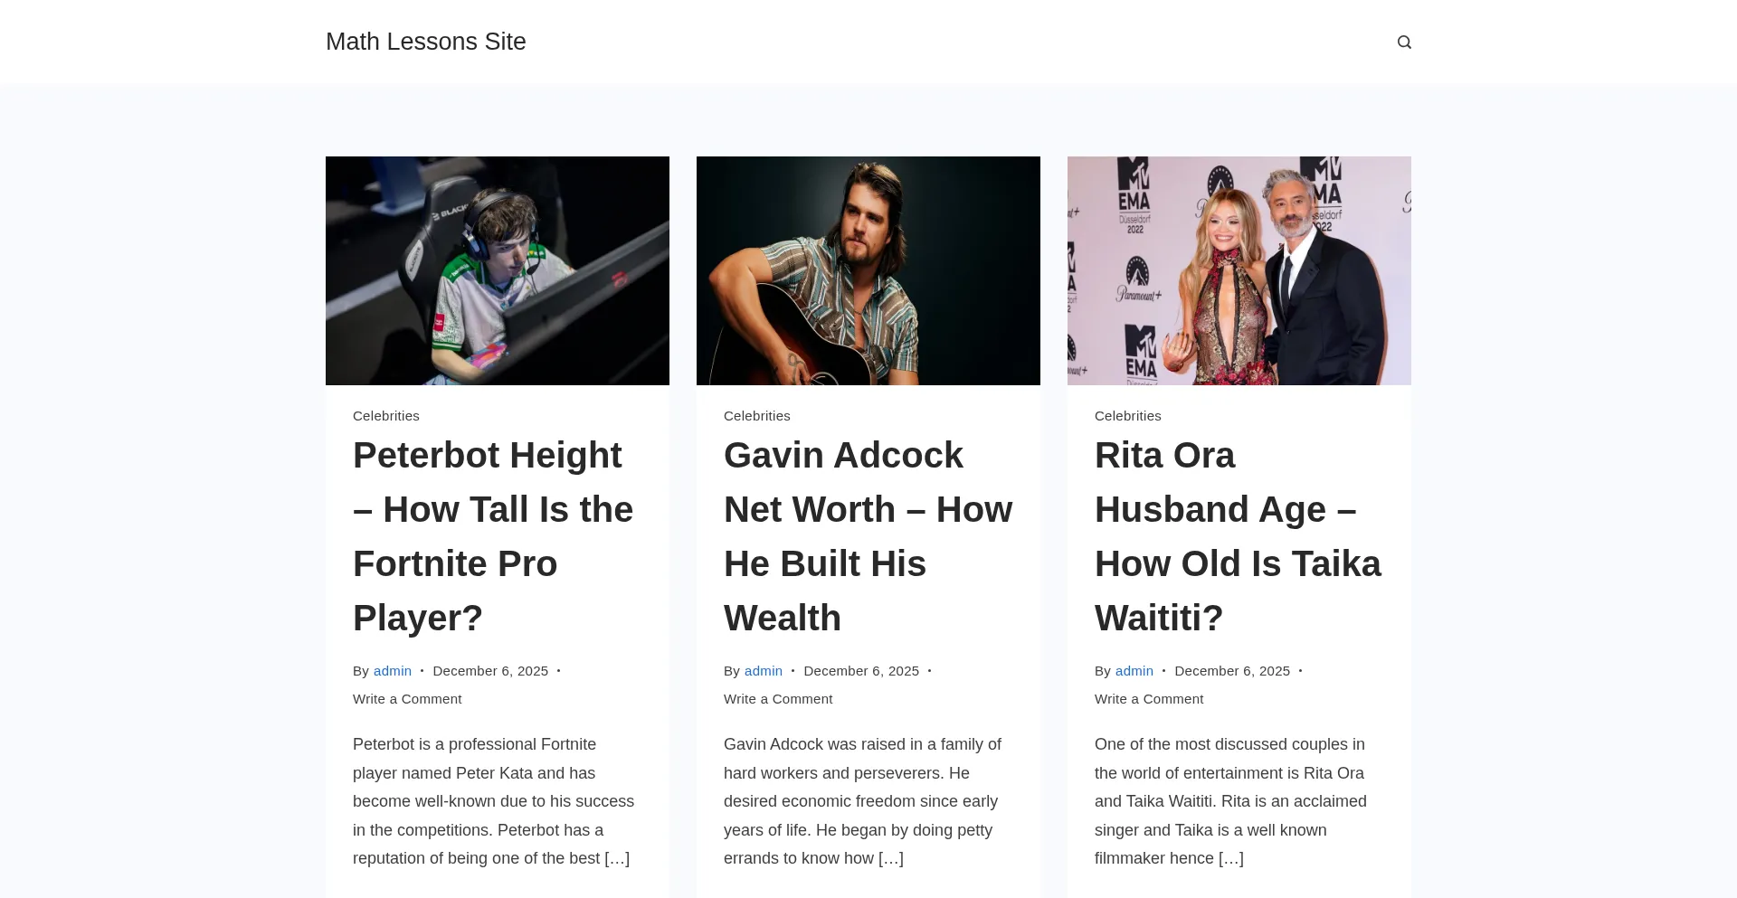Click the December 6, 2025 date under Rita Ora

(x=1232, y=671)
